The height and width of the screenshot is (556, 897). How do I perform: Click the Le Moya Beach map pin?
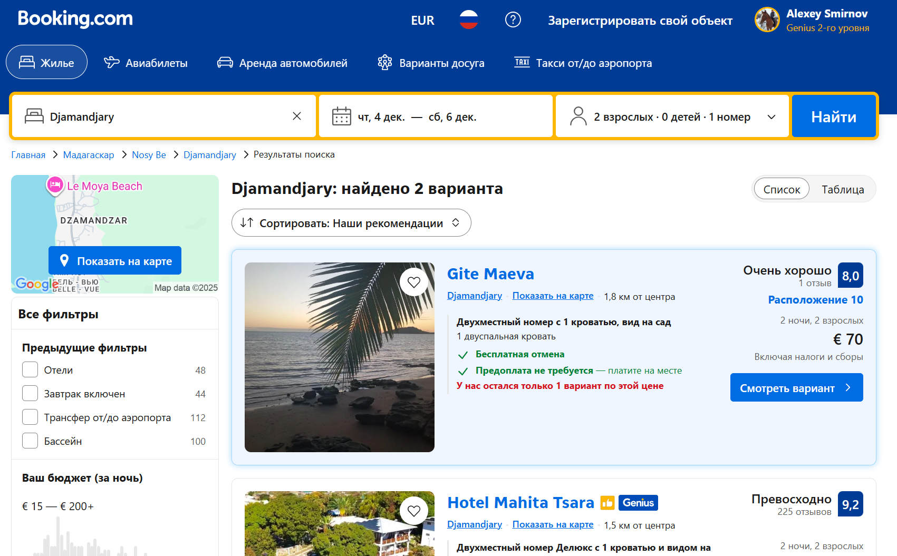[55, 186]
